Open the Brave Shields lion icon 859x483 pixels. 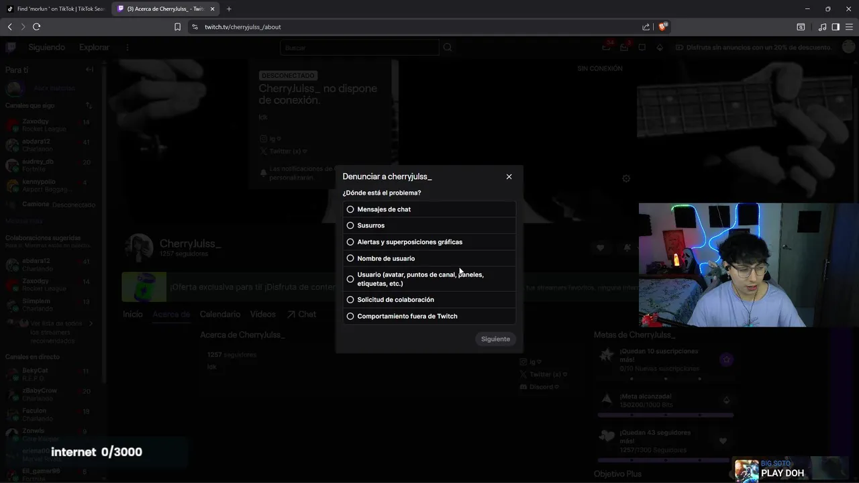click(663, 27)
